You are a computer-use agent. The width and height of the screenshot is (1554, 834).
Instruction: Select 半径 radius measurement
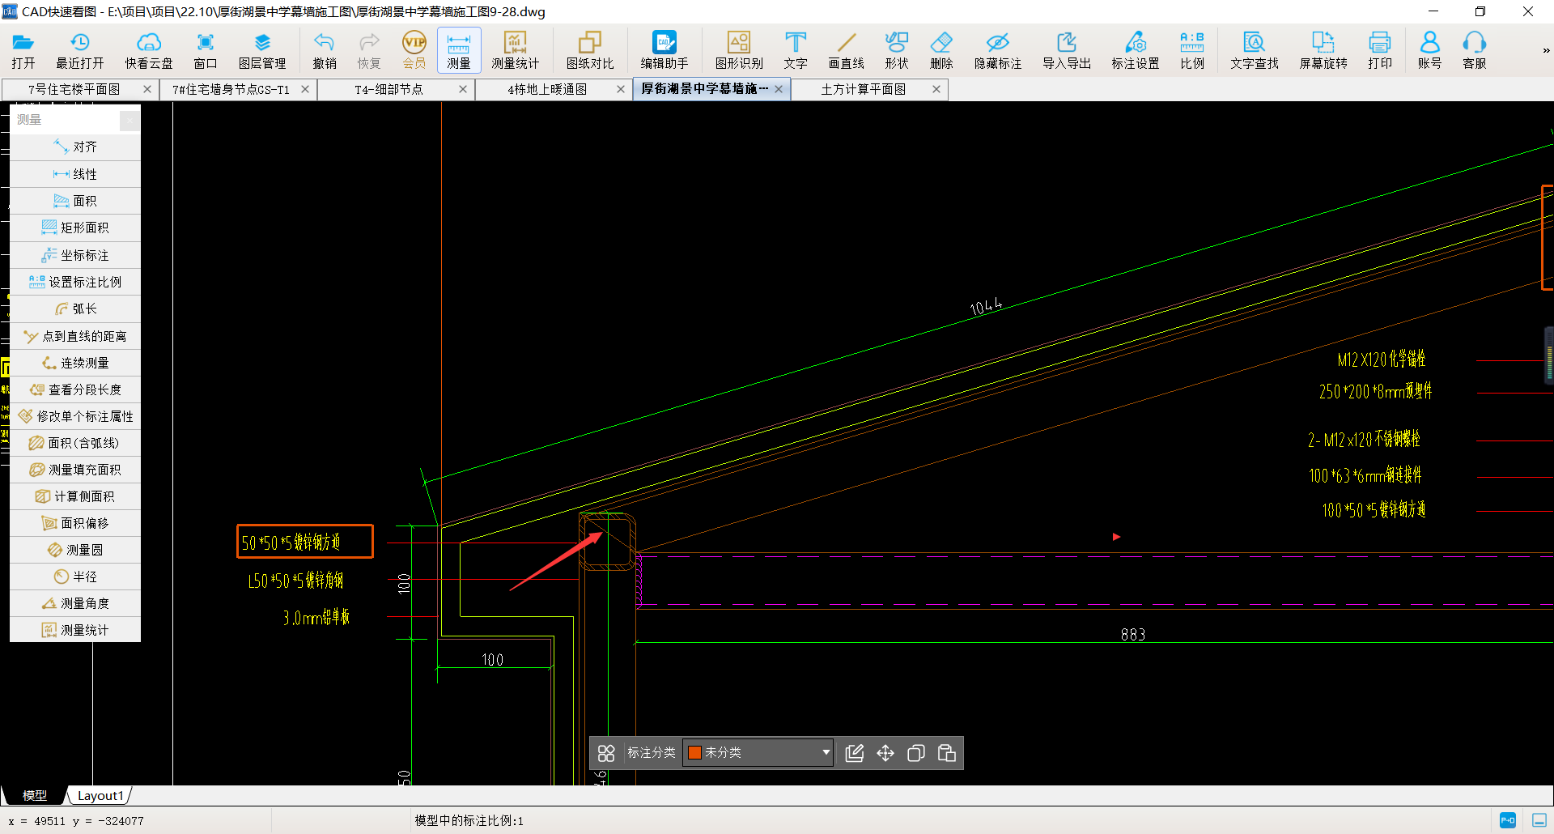[x=75, y=577]
